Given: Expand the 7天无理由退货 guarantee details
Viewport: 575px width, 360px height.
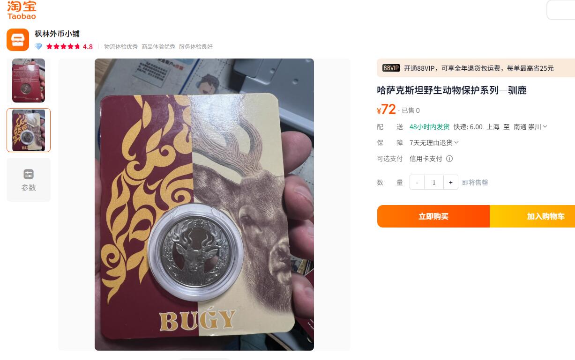Looking at the screenshot, I should (x=434, y=143).
